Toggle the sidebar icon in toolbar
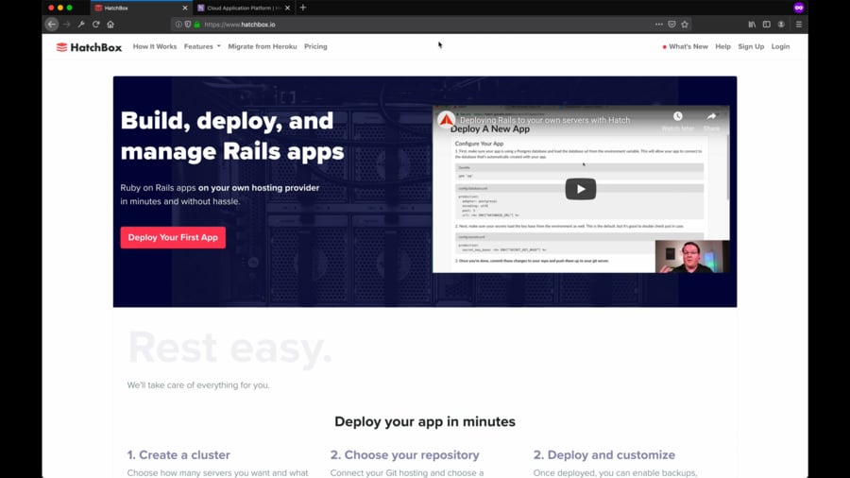 tap(767, 25)
